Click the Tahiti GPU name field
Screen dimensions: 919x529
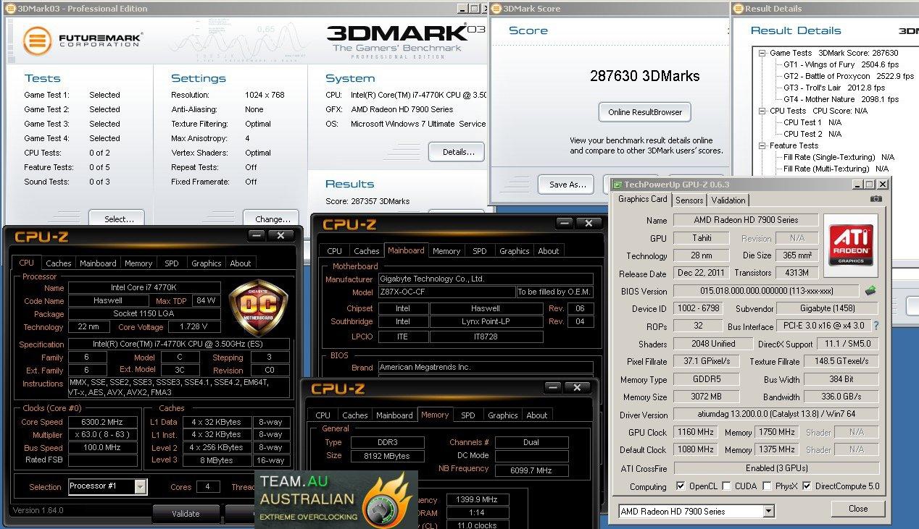coord(701,238)
